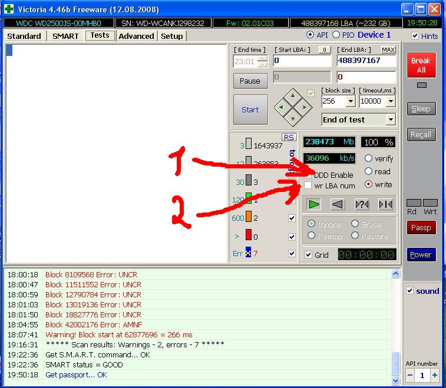Open the Advanced tab
The image size is (446, 388).
[136, 36]
